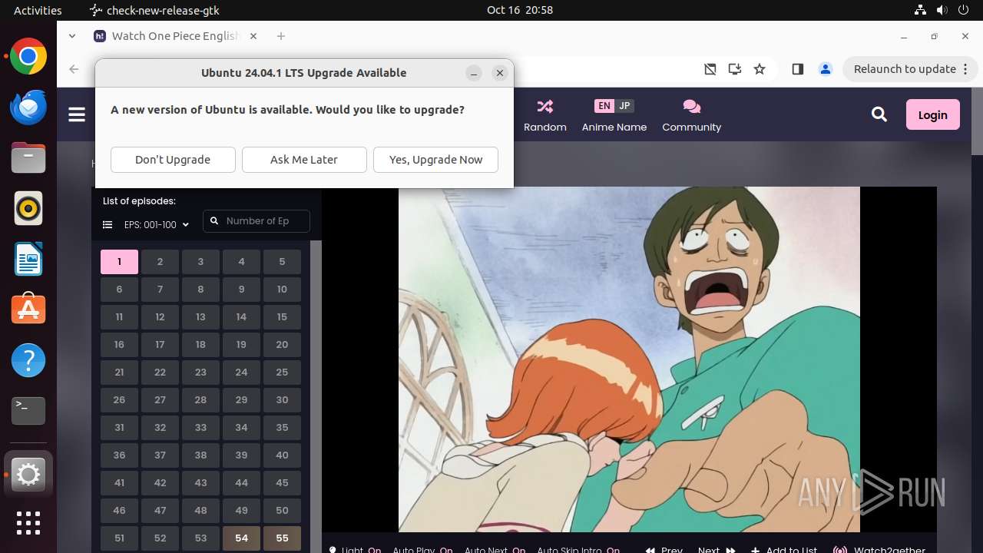Select episode 45
The image size is (983, 553).
click(282, 483)
